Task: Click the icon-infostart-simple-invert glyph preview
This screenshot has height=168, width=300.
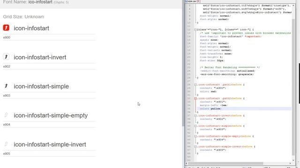Action: tap(6, 144)
